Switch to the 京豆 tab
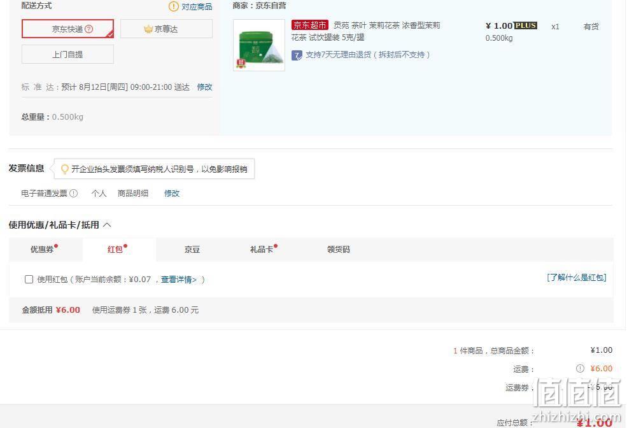Screen dimensions: 627x428 click(x=192, y=250)
